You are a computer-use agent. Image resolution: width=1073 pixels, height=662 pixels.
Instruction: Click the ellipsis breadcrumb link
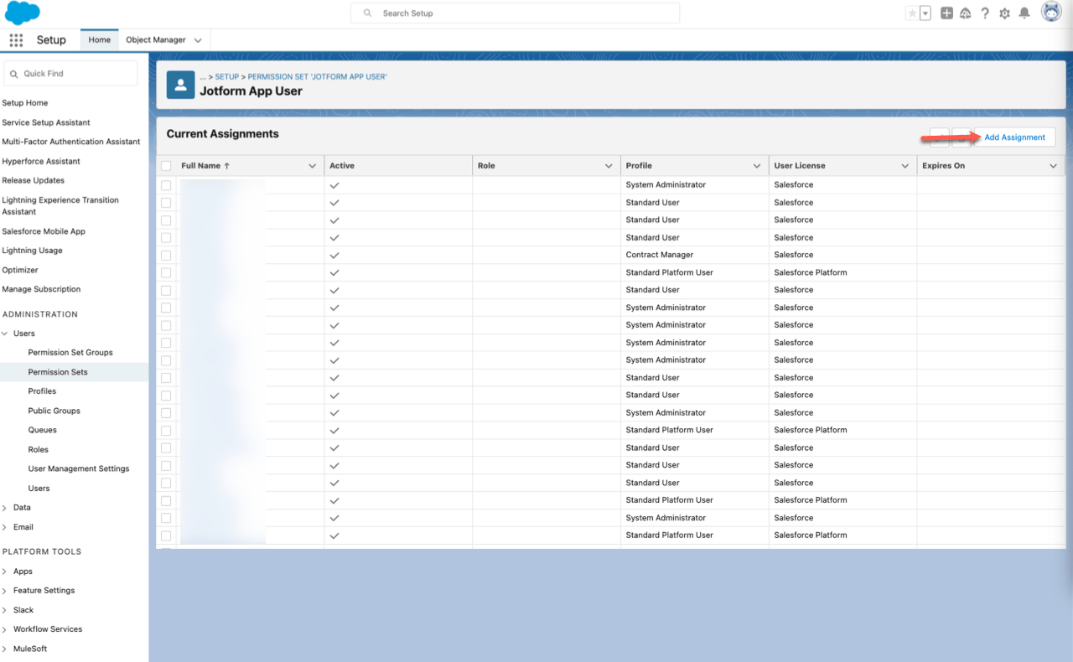(203, 77)
